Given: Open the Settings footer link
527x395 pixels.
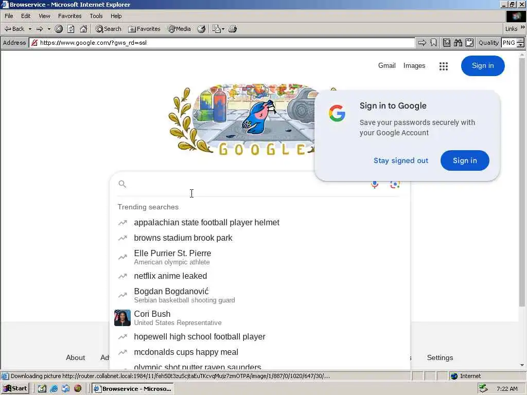Looking at the screenshot, I should pos(440,358).
